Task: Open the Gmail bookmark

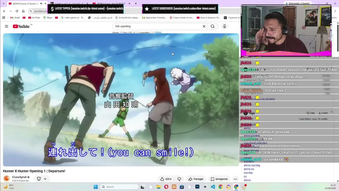Action: [15, 18]
